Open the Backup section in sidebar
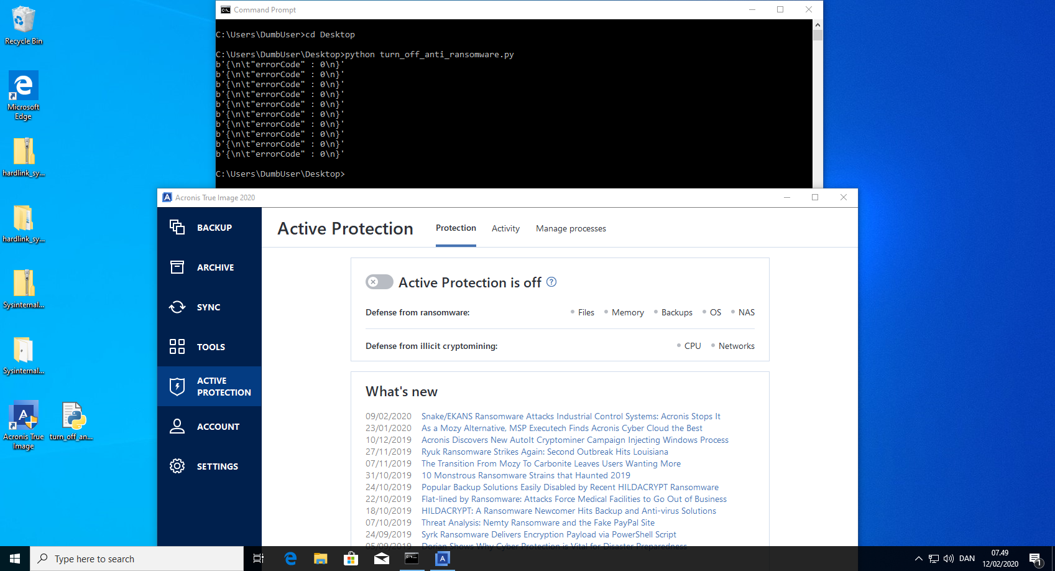The width and height of the screenshot is (1055, 571). 209,228
